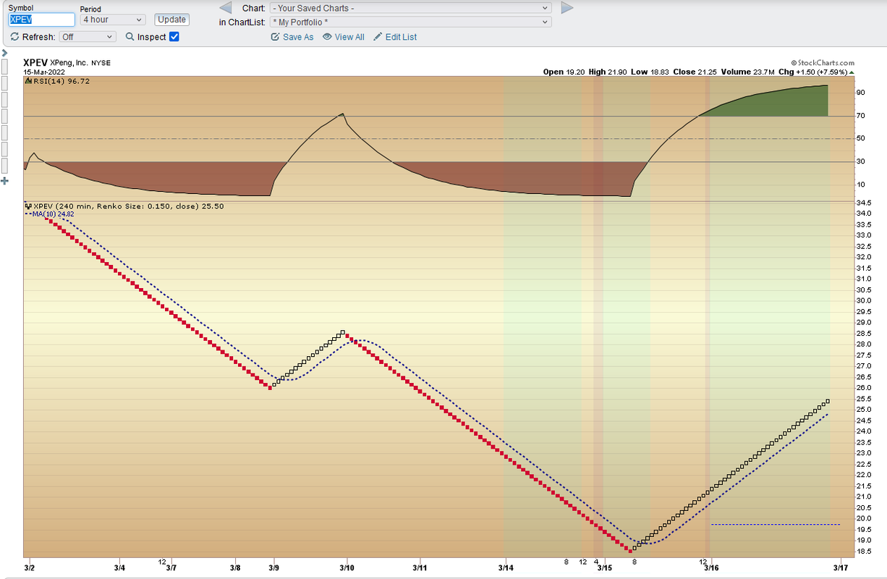Click the 25.0 price axis label
Viewport: 887px width, 579px height.
tap(863, 409)
